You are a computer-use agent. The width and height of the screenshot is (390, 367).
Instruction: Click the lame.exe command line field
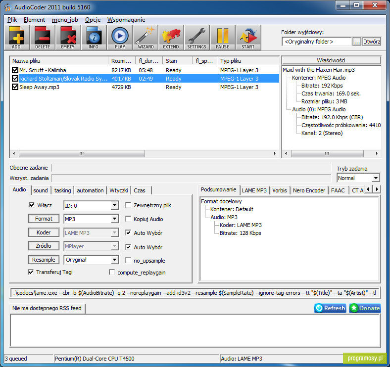tap(195, 293)
